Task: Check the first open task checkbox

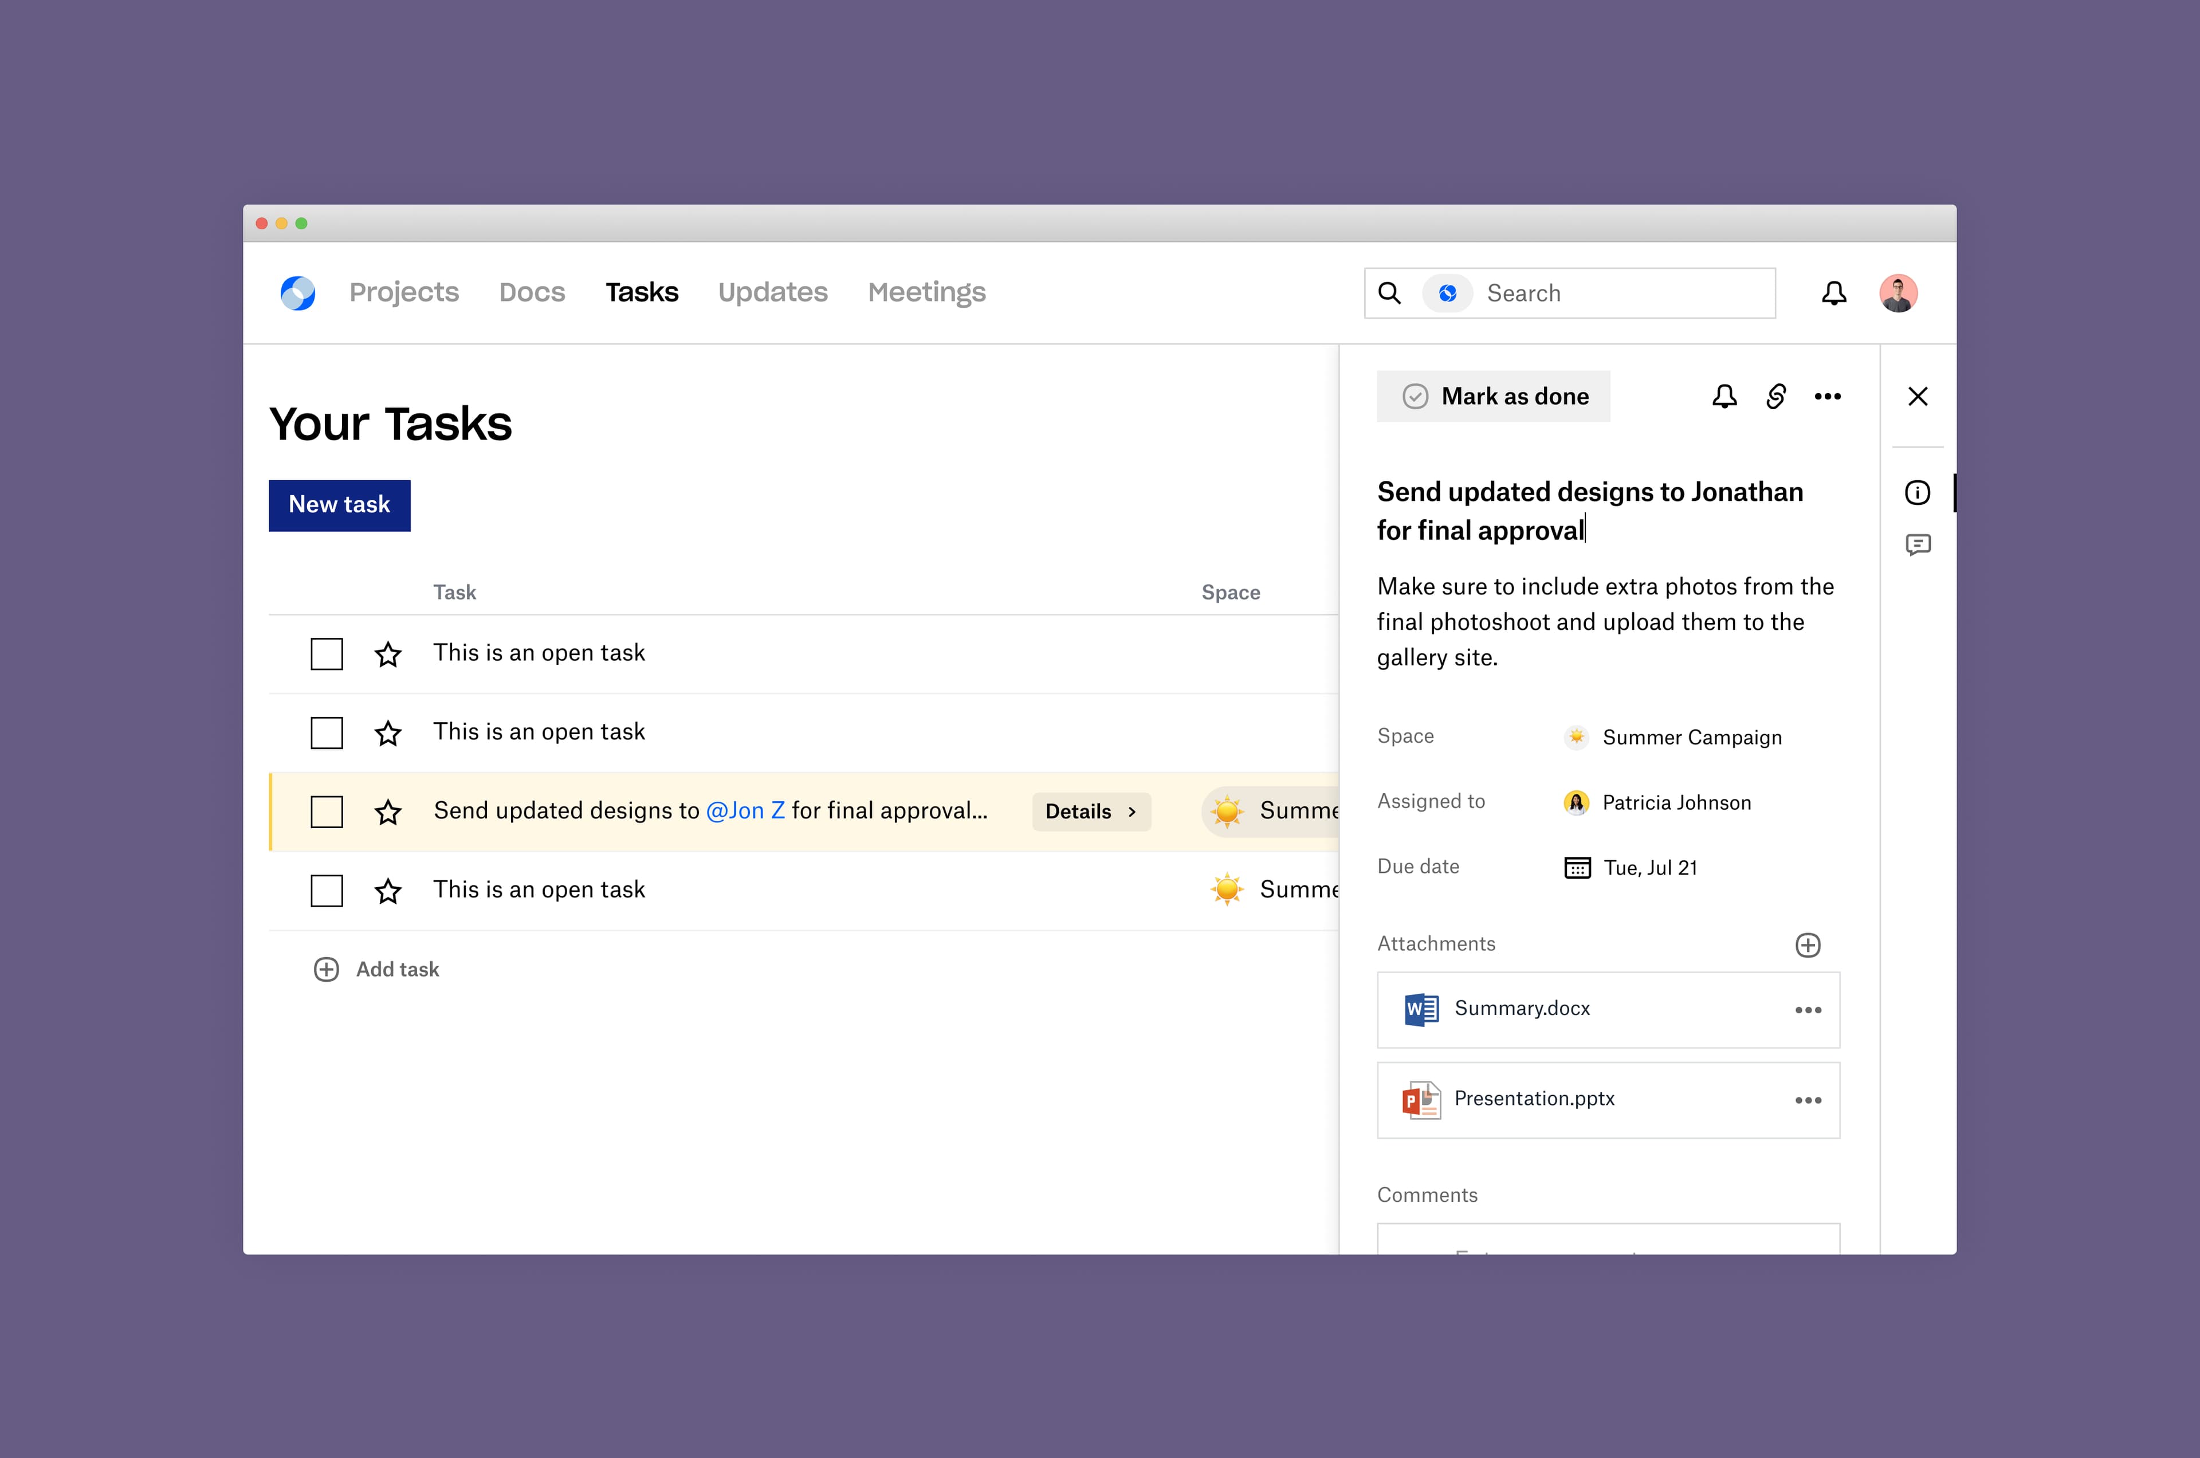Action: click(326, 654)
